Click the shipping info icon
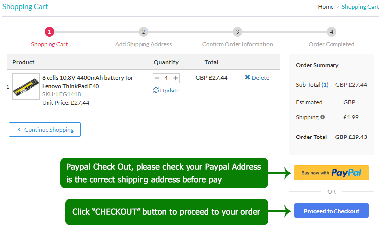Image resolution: width=381 pixels, height=230 pixels. [323, 117]
